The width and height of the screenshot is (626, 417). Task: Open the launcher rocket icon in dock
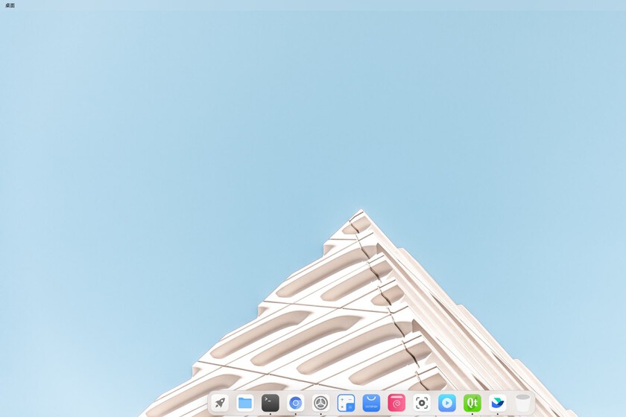[x=220, y=403]
